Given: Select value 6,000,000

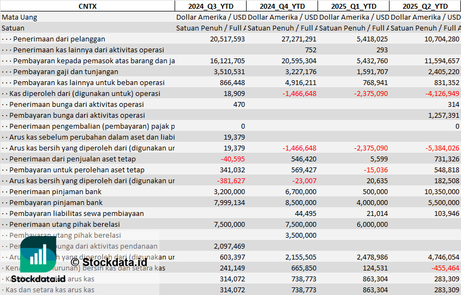Looking at the screenshot, I should (372, 225).
